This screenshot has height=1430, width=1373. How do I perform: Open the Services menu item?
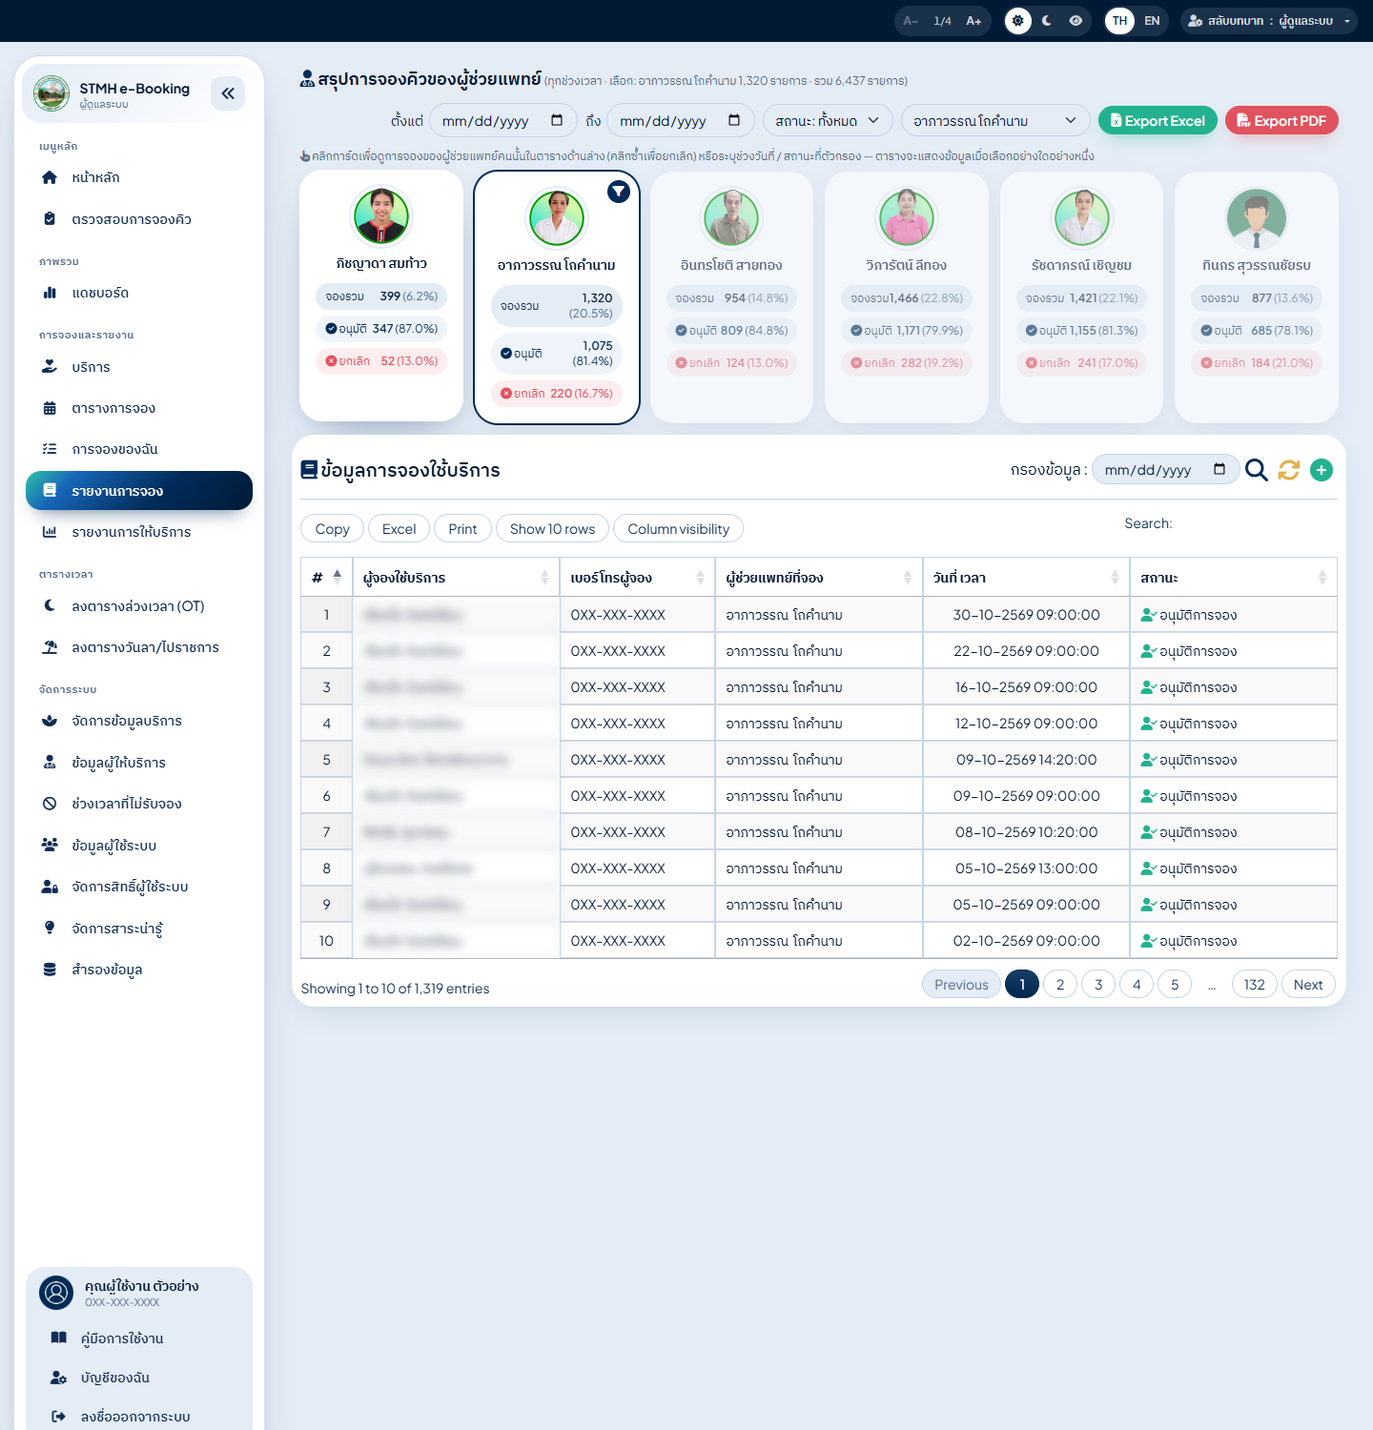(139, 367)
